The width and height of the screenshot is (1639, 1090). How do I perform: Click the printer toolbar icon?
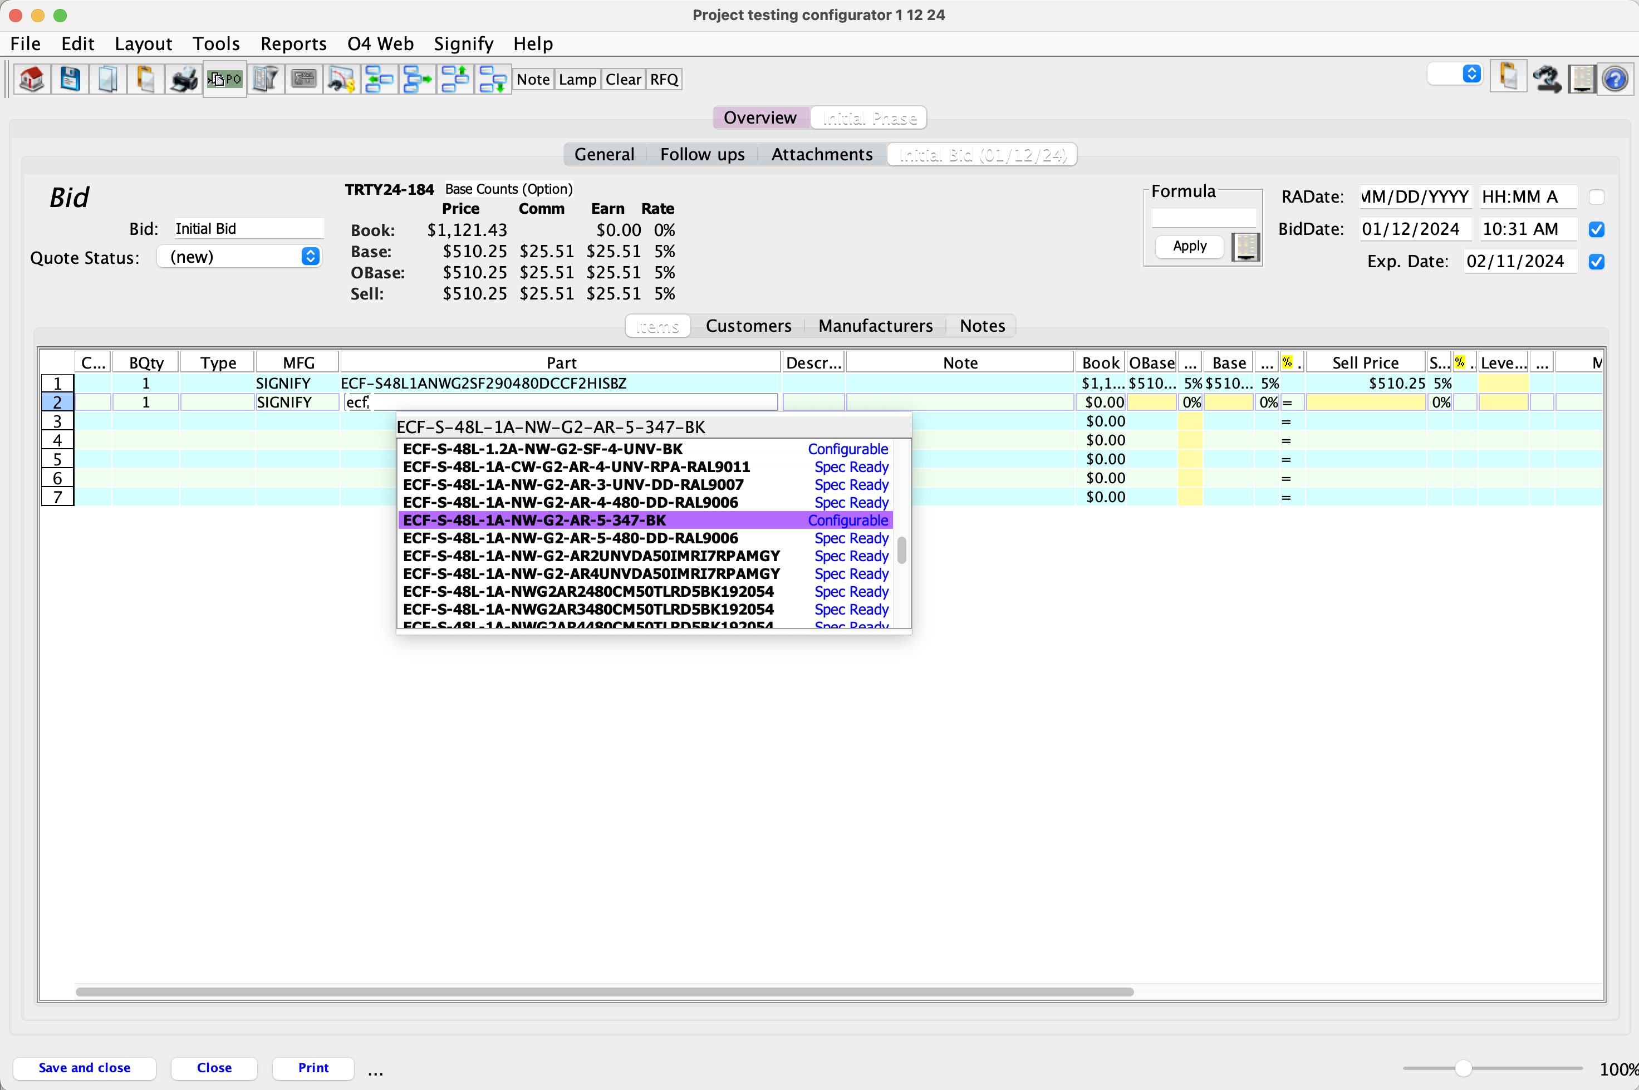pos(184,79)
